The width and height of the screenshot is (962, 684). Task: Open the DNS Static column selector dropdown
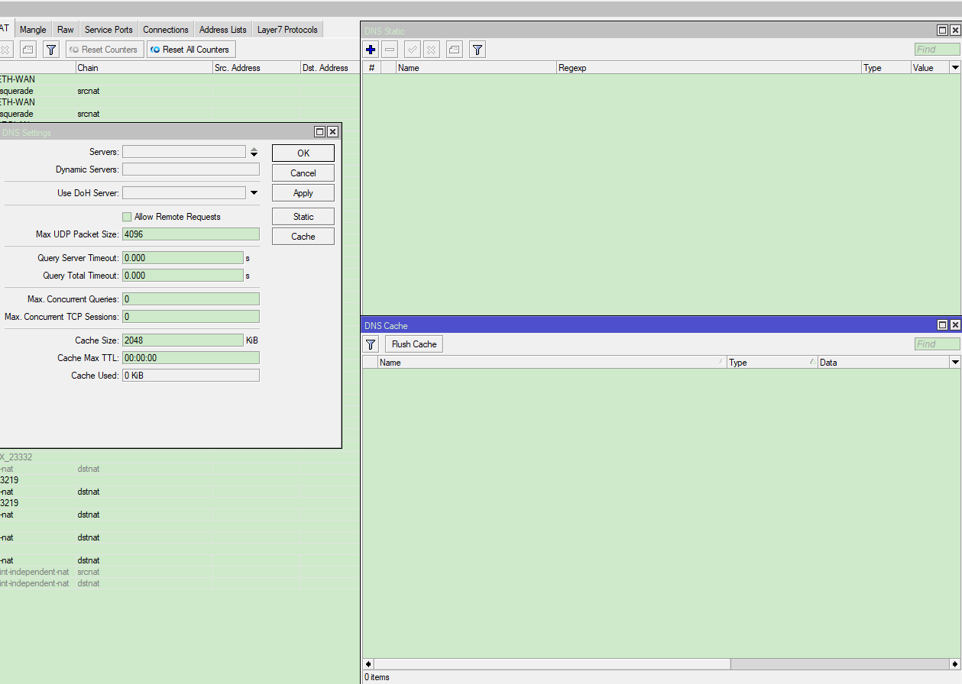click(955, 68)
